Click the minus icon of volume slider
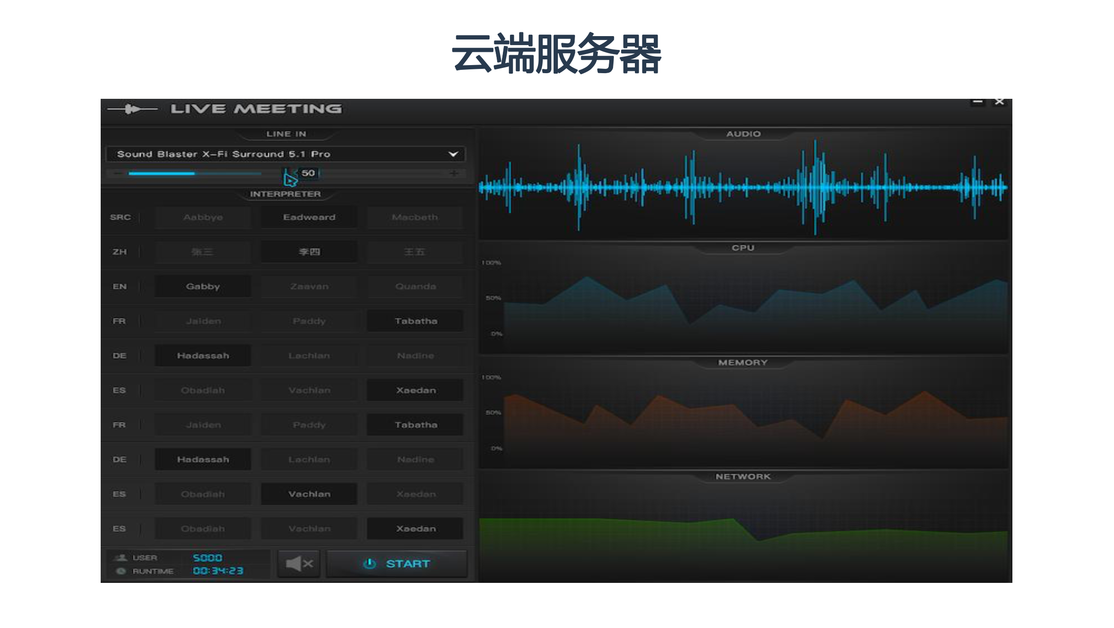 pos(118,173)
